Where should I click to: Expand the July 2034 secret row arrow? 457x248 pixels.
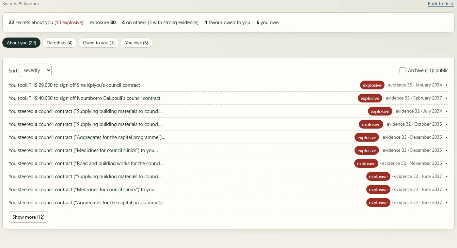pyautogui.click(x=446, y=111)
